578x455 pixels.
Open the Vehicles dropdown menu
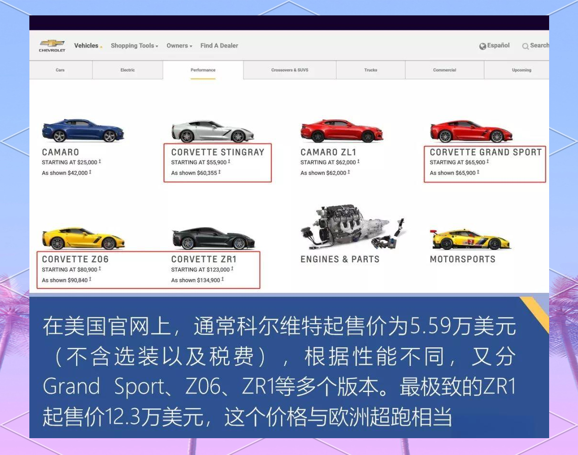[88, 46]
